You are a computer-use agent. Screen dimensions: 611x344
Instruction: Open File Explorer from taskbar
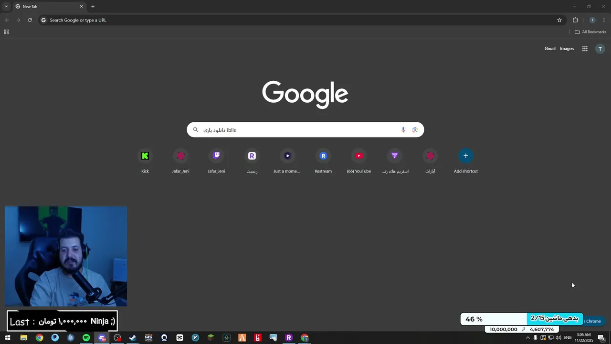point(23,338)
